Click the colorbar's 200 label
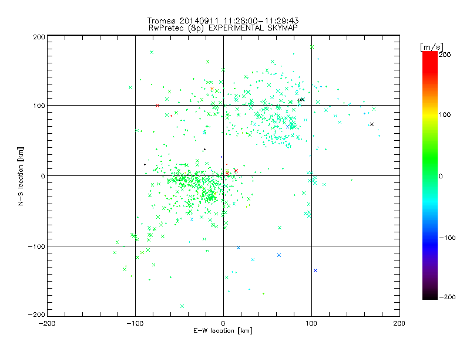The width and height of the screenshot is (470, 352). (445, 55)
